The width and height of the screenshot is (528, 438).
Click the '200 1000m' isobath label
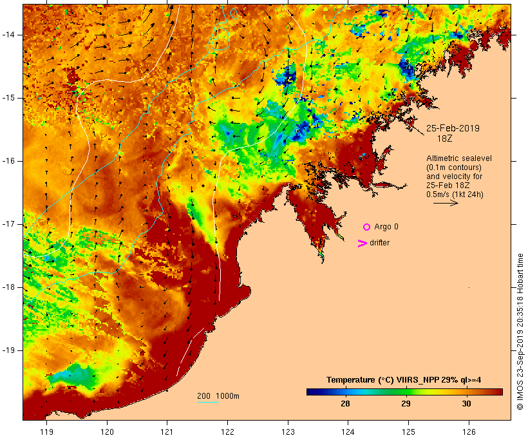pos(218,396)
